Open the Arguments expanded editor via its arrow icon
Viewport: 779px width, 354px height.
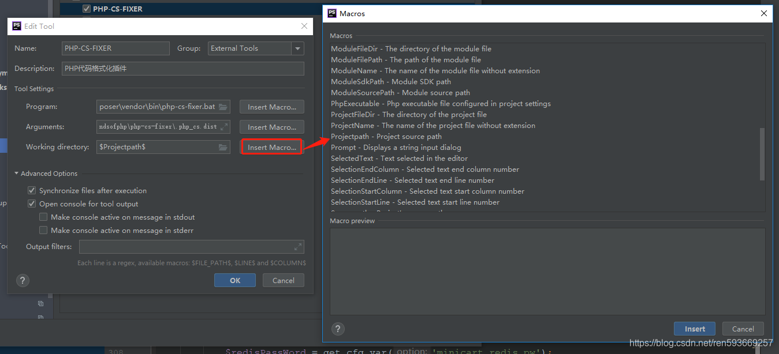[222, 126]
